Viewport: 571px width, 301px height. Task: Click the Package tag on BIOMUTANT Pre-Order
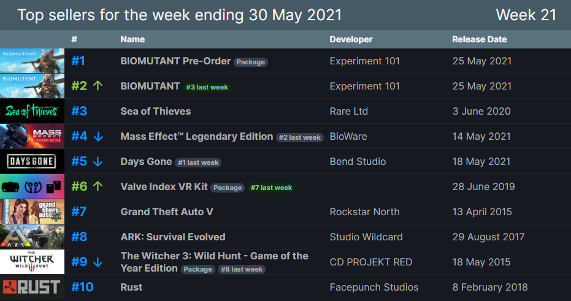(251, 62)
